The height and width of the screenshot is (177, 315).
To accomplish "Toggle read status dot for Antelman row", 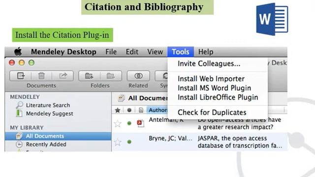I will 129,123.
